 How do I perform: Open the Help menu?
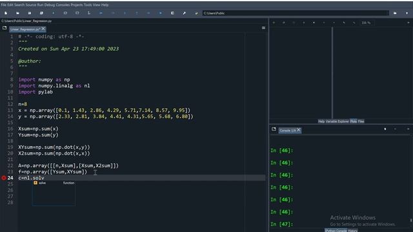click(x=105, y=5)
